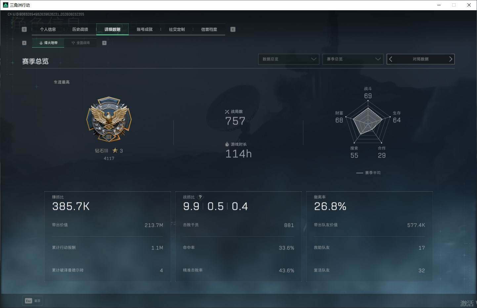Click the 命中率 33.6% row
Image resolution: width=477 pixels, height=308 pixels.
pyautogui.click(x=238, y=248)
